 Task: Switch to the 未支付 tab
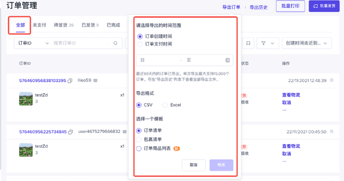click(39, 25)
